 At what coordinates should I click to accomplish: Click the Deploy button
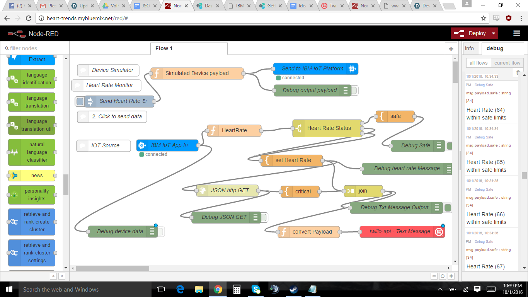(470, 33)
